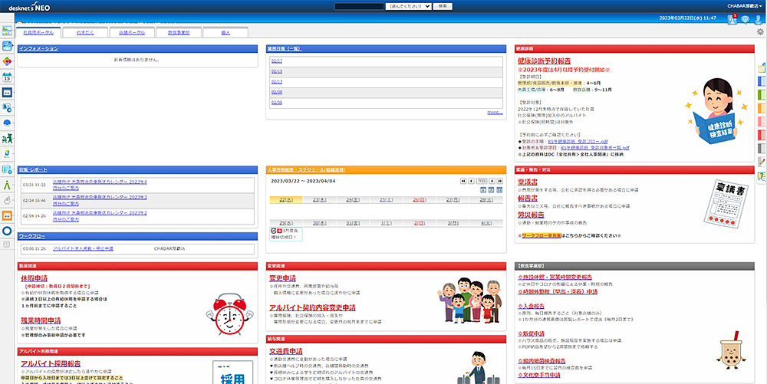The height and width of the screenshot is (384, 767).
Task: Click the blue sticky note on right edge
Action: pyautogui.click(x=762, y=81)
